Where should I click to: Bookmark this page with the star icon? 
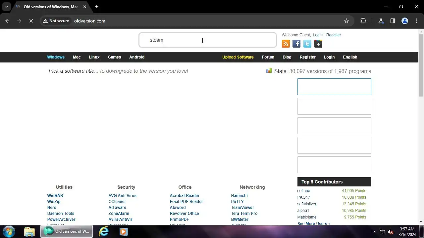pos(346,21)
